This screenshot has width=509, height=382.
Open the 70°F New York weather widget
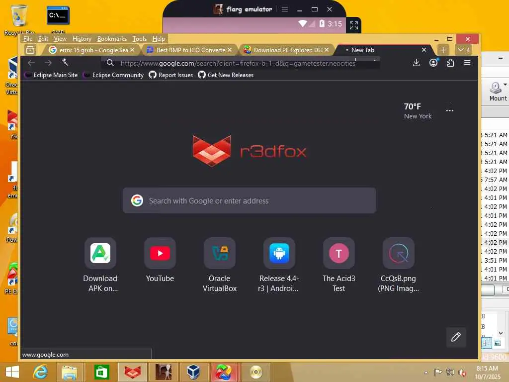[x=418, y=111]
